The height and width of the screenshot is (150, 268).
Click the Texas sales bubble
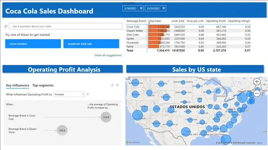(x=186, y=132)
